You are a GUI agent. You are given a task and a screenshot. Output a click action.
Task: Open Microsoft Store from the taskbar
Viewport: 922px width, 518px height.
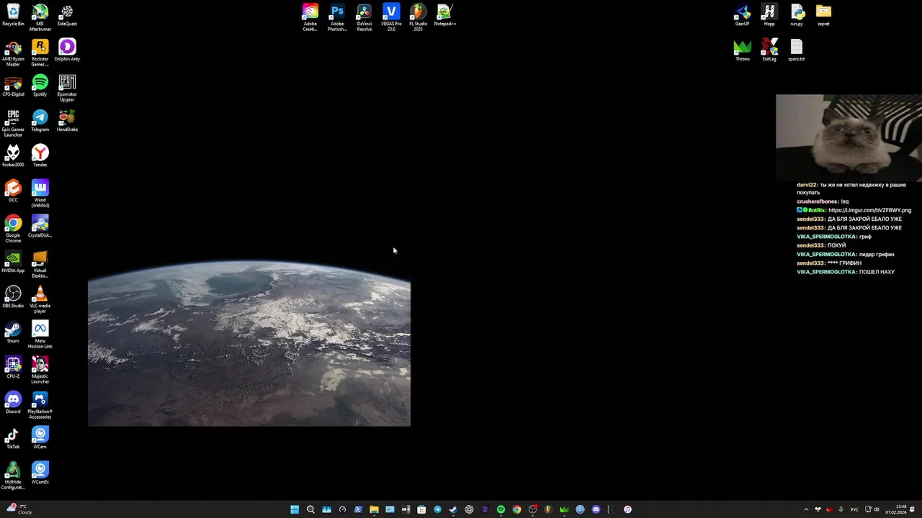pyautogui.click(x=421, y=509)
